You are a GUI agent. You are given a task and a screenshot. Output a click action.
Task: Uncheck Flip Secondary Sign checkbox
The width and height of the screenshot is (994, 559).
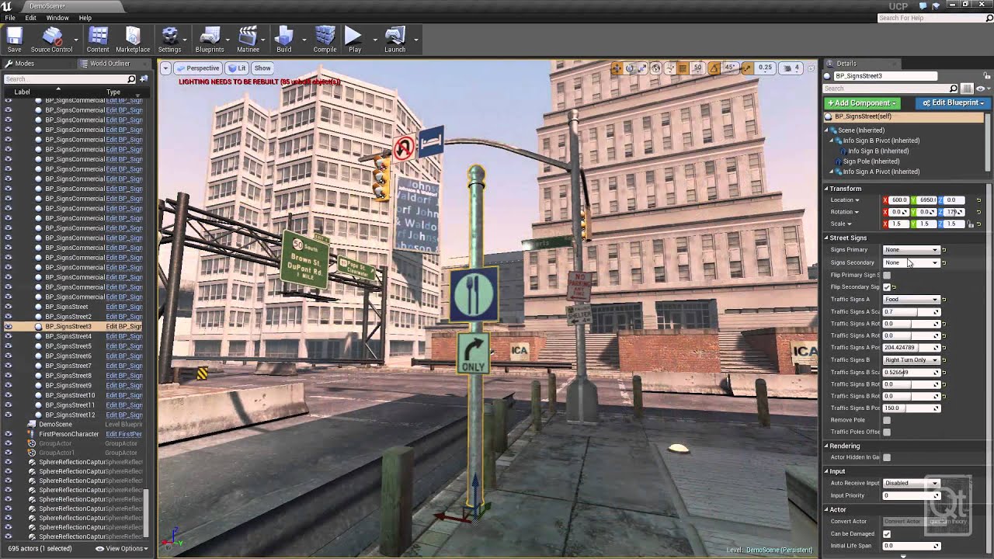tap(887, 287)
